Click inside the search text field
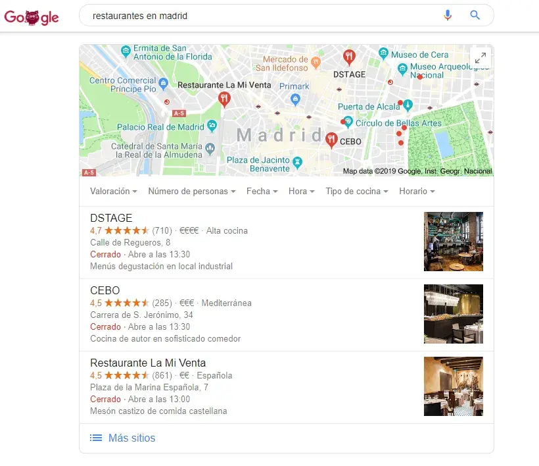 pyautogui.click(x=261, y=16)
